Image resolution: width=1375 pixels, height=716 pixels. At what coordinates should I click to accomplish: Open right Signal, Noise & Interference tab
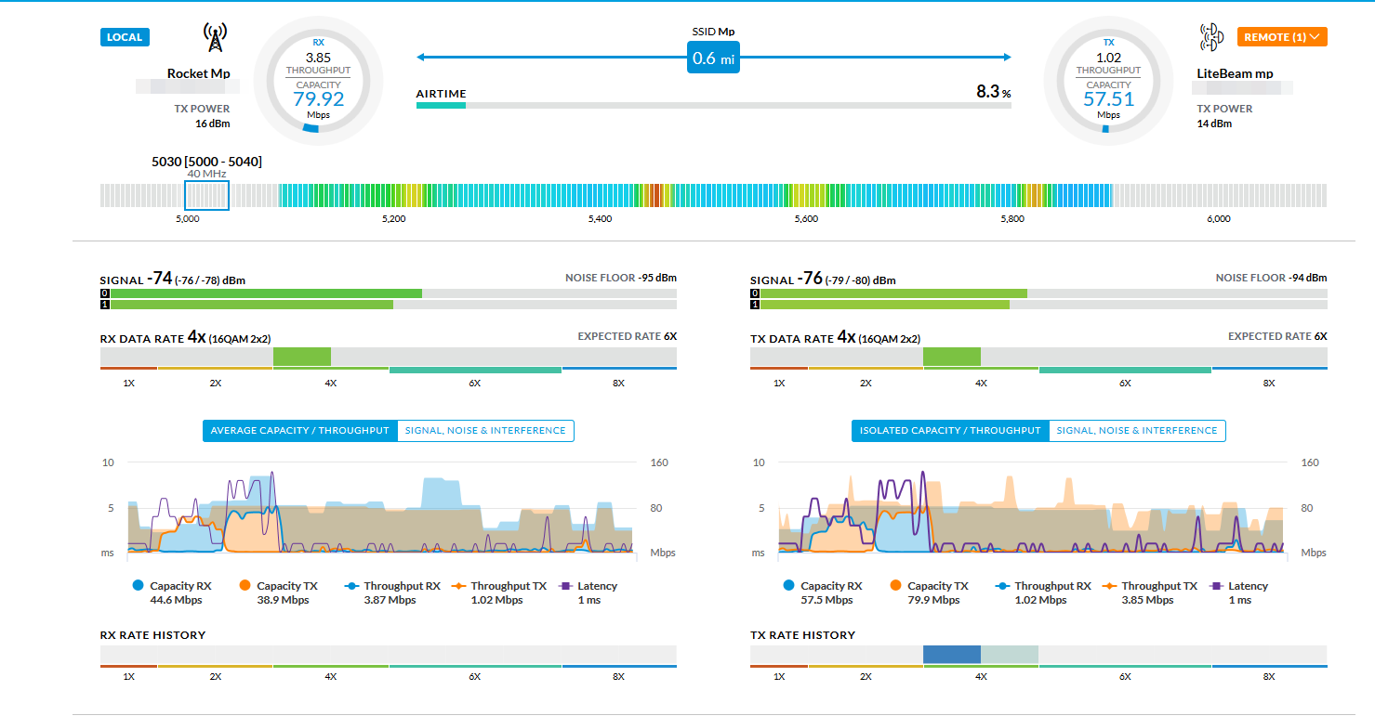tap(1136, 431)
